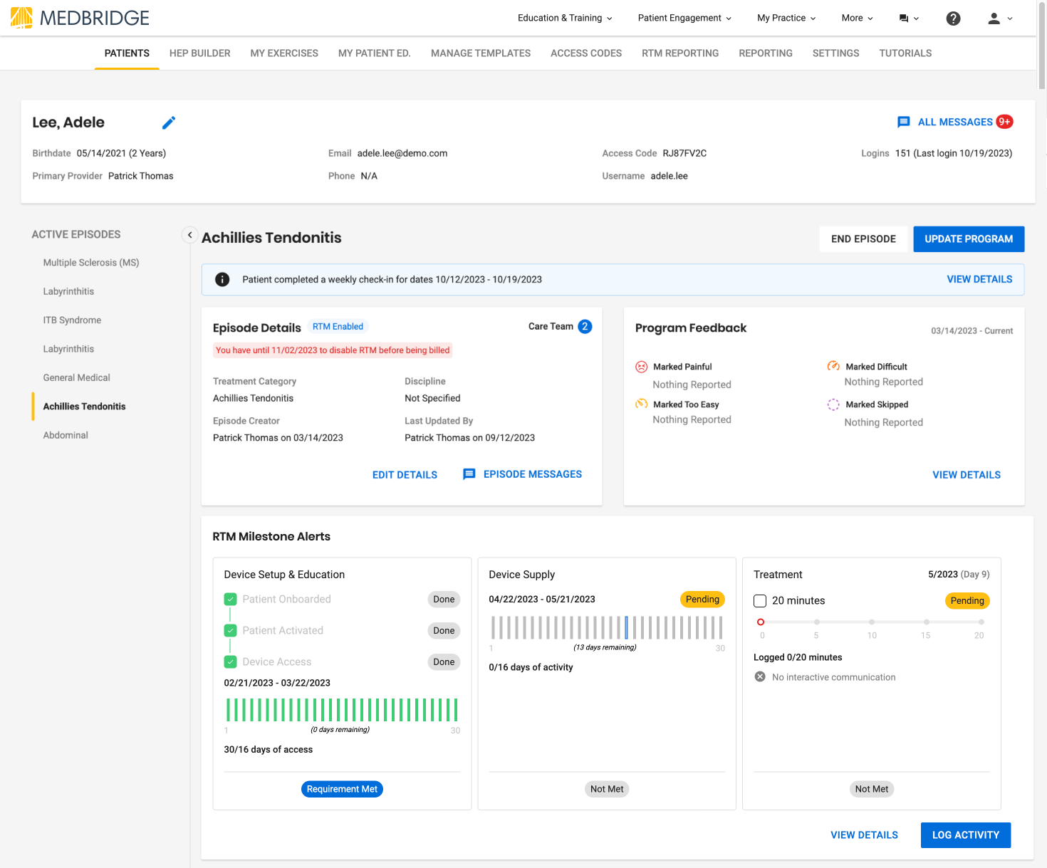This screenshot has height=868, width=1047.
Task: Click the UPDATE PROGRAM button
Action: (x=969, y=239)
